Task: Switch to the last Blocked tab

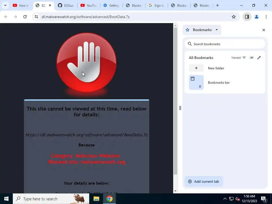Action: pyautogui.click(x=202, y=5)
